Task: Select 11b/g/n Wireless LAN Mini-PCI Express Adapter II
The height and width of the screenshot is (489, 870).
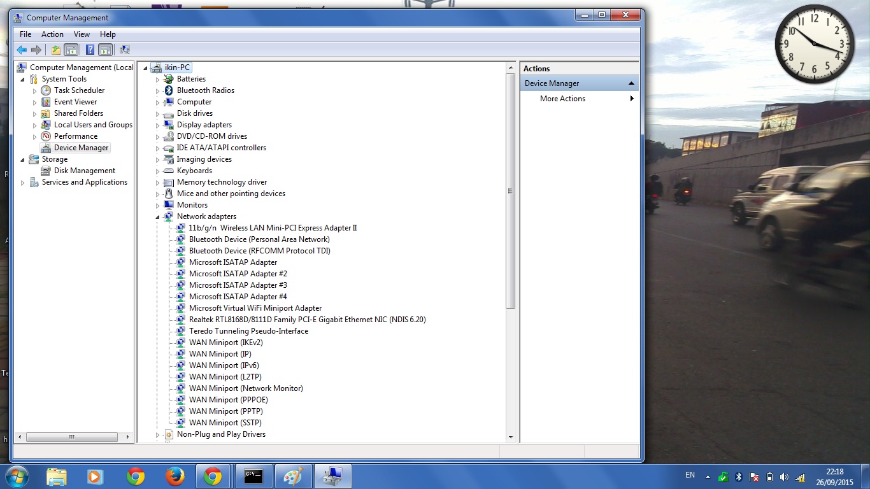Action: [273, 228]
